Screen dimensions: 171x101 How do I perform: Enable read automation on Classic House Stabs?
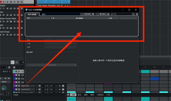[15, 22]
